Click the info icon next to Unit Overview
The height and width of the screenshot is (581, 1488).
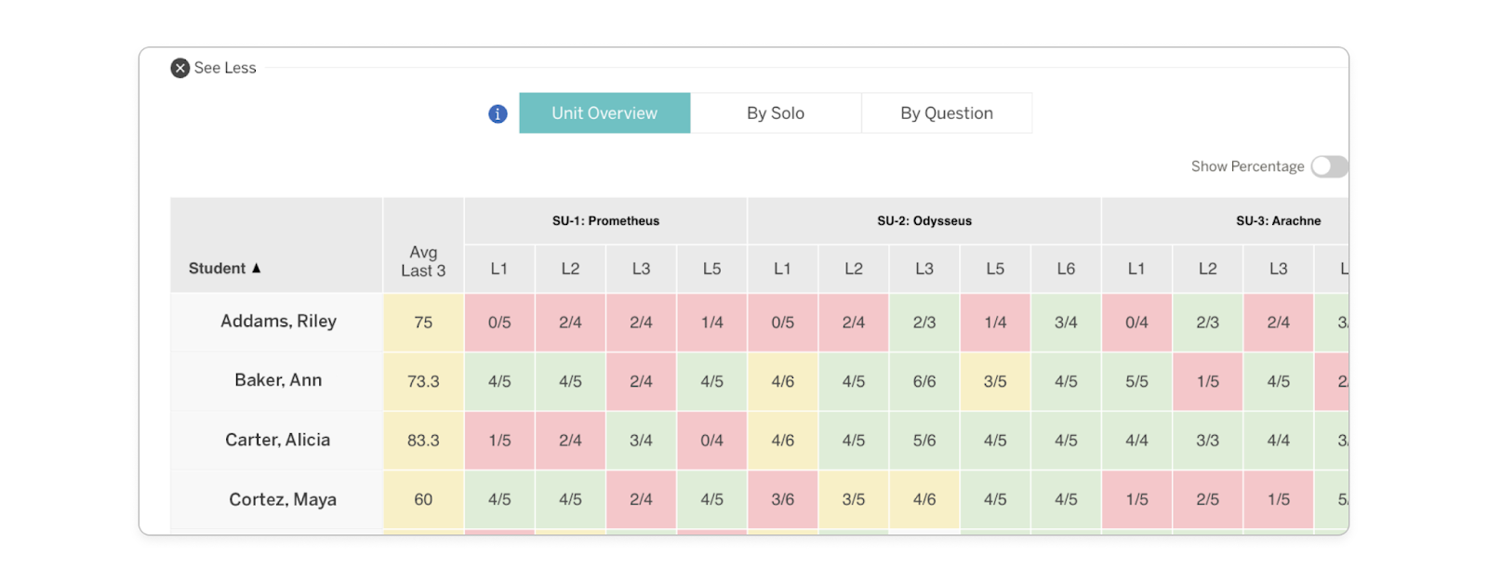click(498, 112)
